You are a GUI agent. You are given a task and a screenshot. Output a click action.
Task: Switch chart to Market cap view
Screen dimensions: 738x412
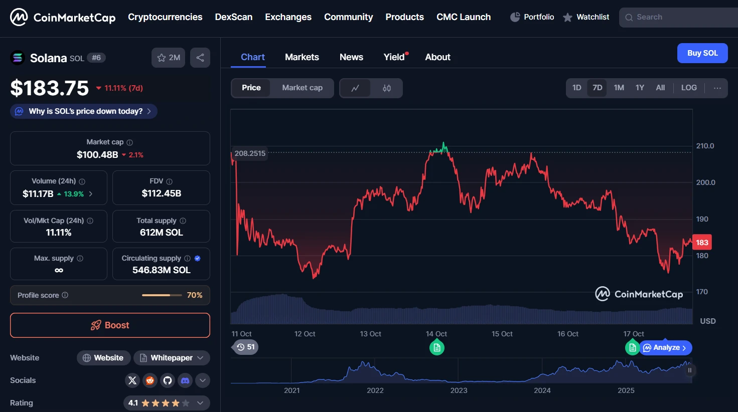click(x=302, y=88)
